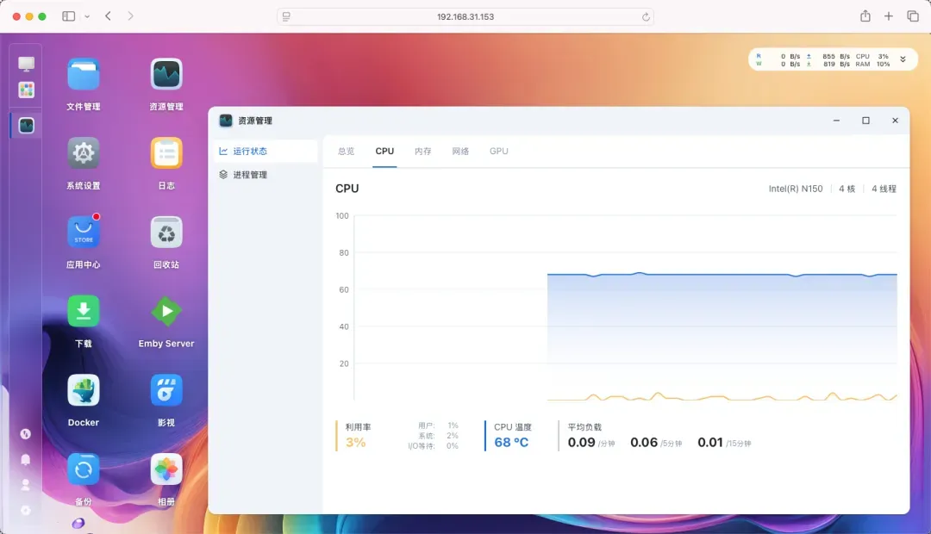Expand the system monitor widget with double chevron
This screenshot has width=931, height=534.
tap(903, 59)
